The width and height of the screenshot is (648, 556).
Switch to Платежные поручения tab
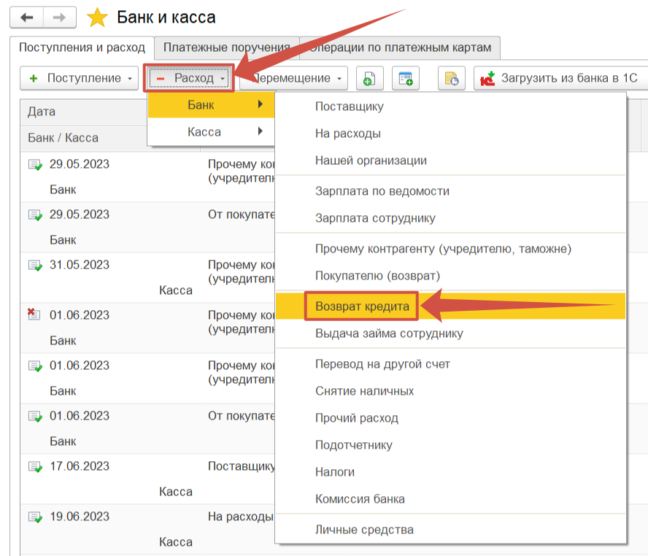coord(227,48)
